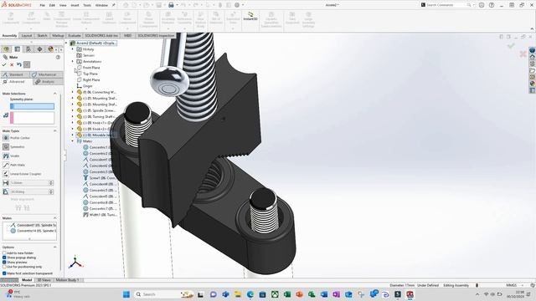Switch to the SOLIDWORKS Inspection tab

coord(156,35)
